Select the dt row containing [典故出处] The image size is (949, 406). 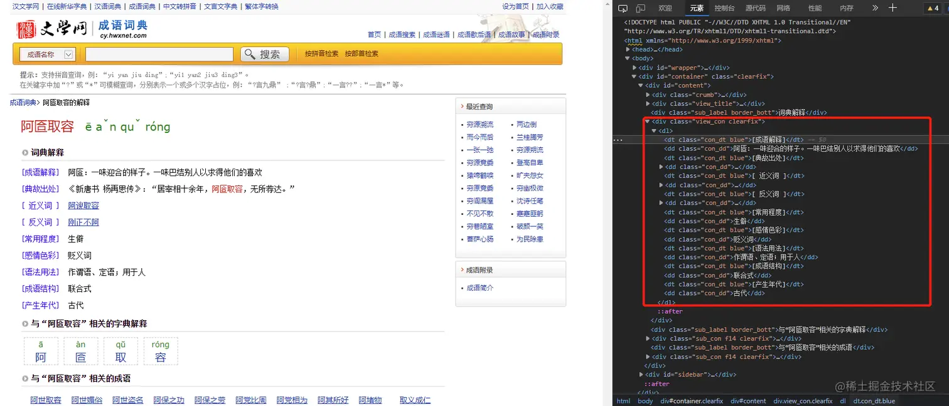pyautogui.click(x=734, y=158)
